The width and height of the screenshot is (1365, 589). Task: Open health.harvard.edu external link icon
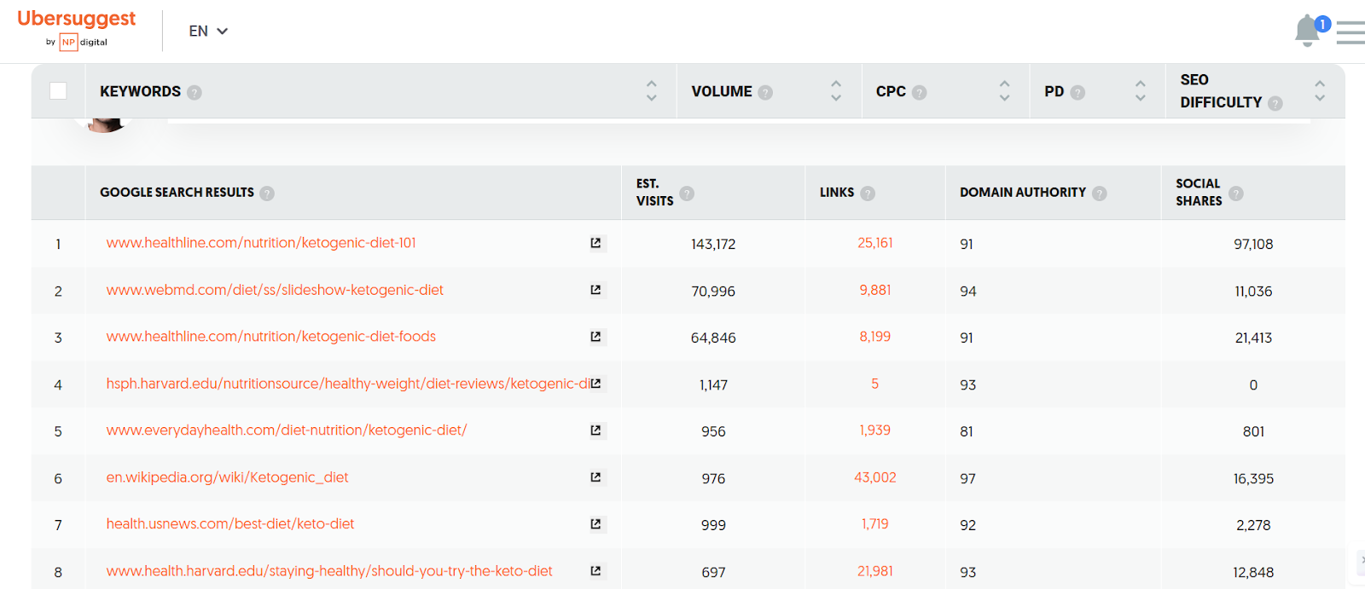[595, 571]
